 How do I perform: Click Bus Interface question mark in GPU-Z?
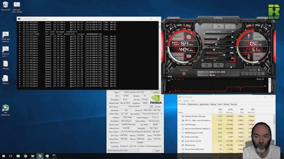click(161, 114)
